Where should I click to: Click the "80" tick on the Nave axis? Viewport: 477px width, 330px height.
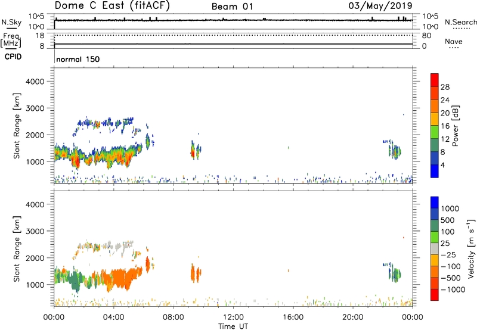pyautogui.click(x=426, y=36)
